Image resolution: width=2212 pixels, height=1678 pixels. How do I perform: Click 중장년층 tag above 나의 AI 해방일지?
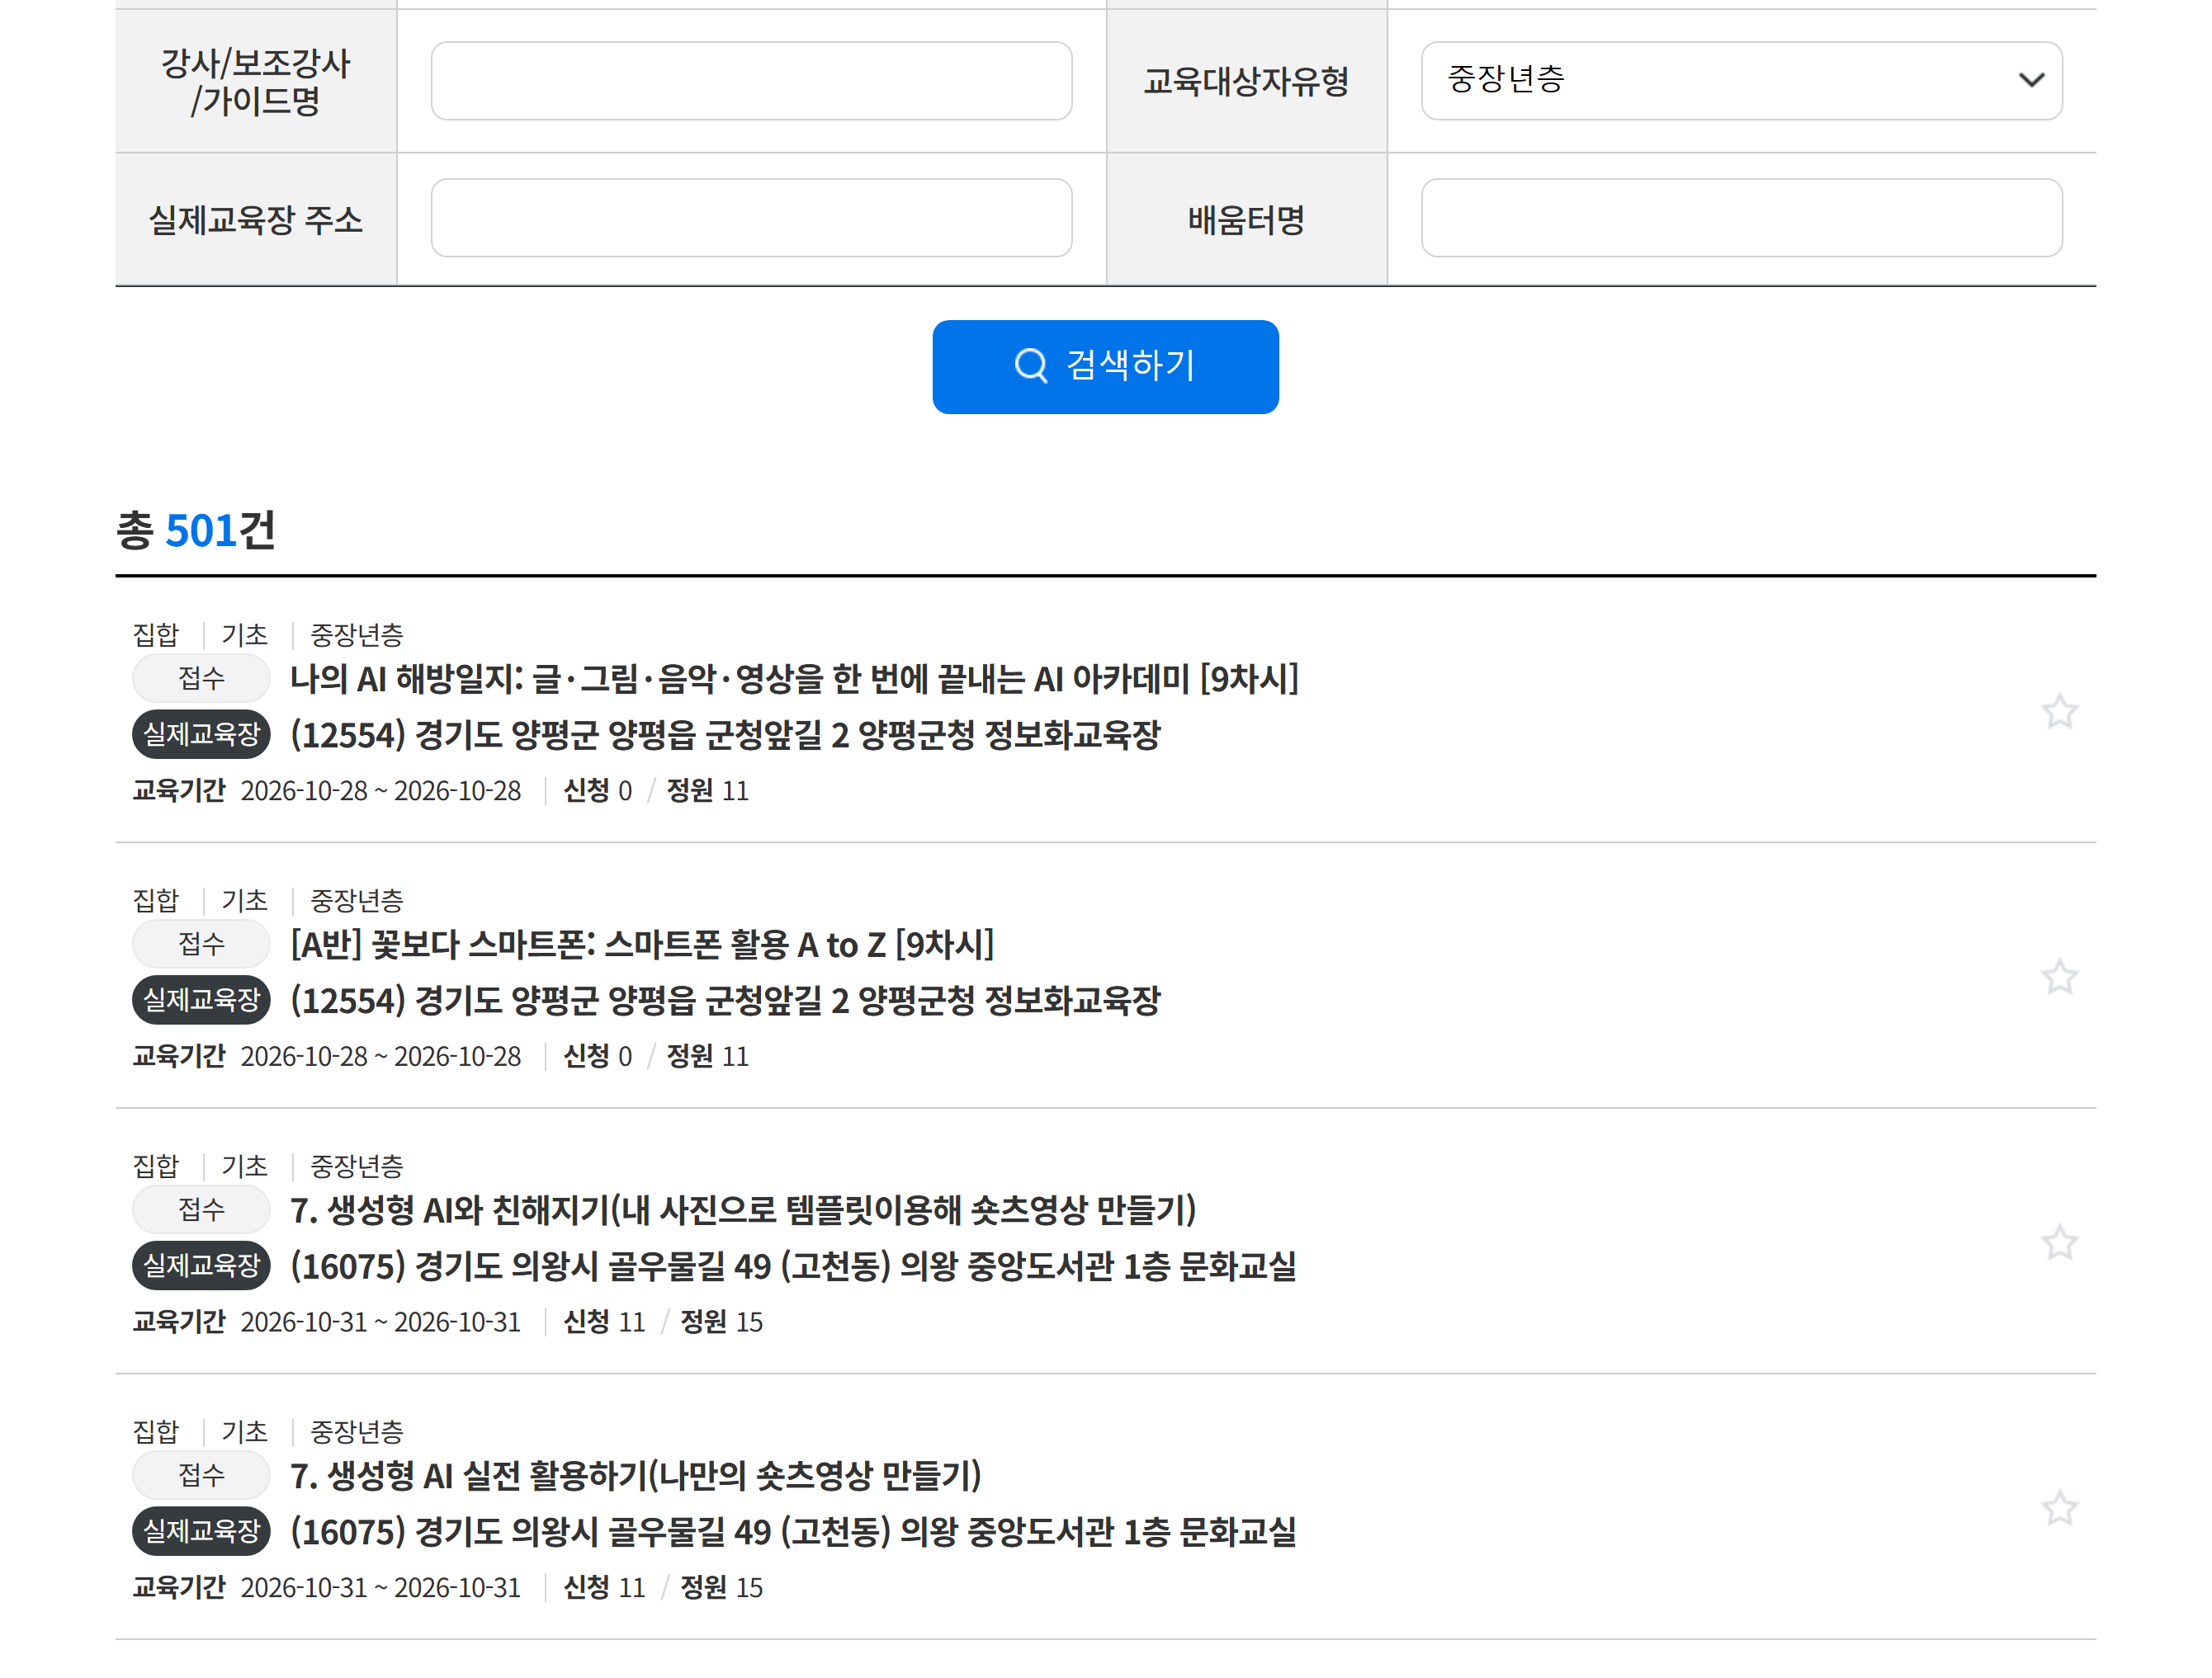[357, 634]
